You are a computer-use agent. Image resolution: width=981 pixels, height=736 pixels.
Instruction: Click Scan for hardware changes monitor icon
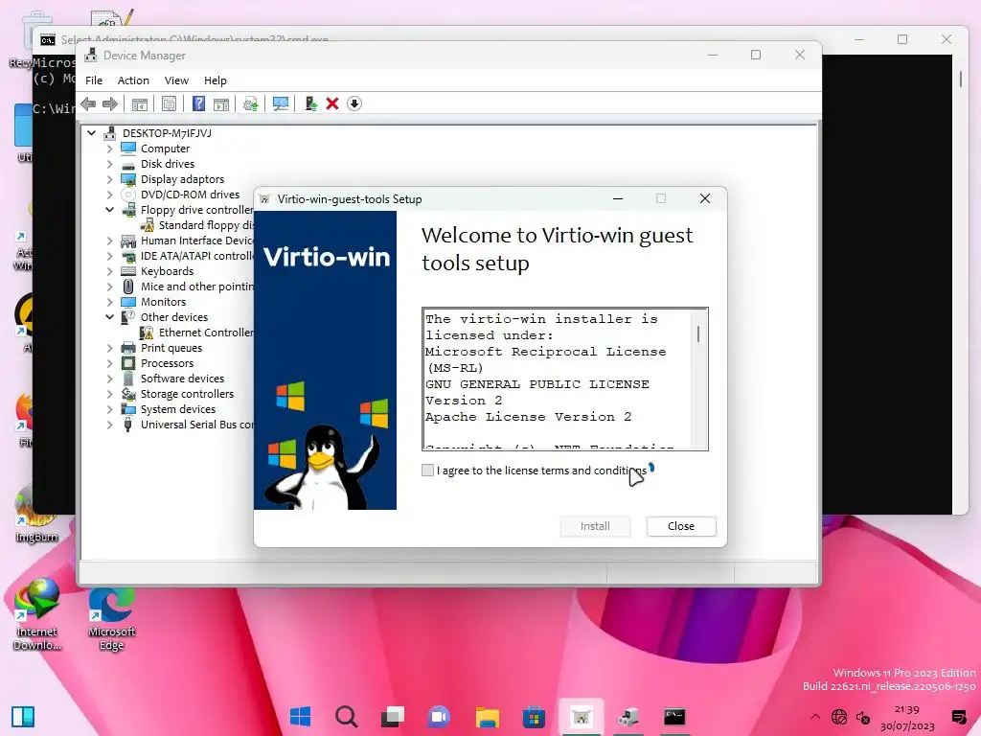[281, 103]
